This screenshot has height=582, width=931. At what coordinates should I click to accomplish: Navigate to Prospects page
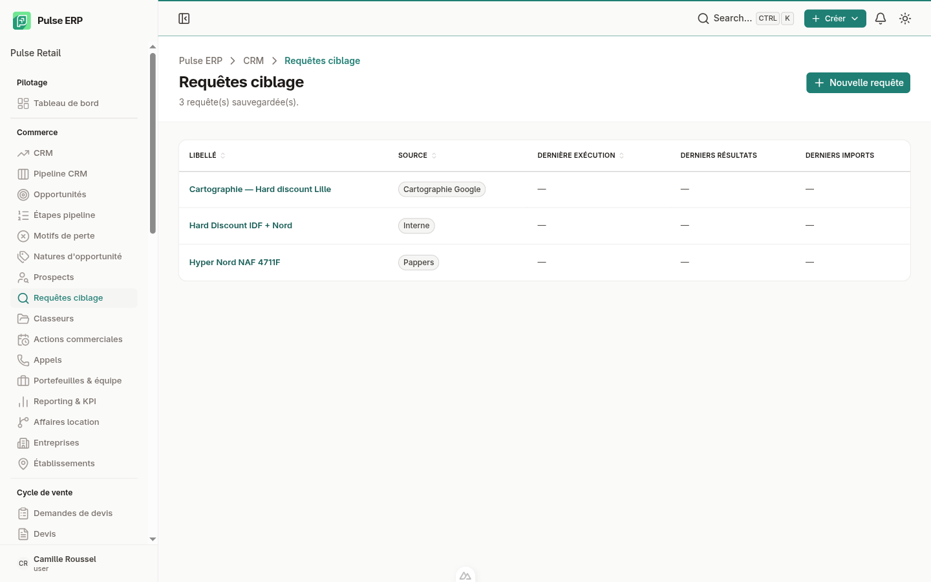(74, 277)
